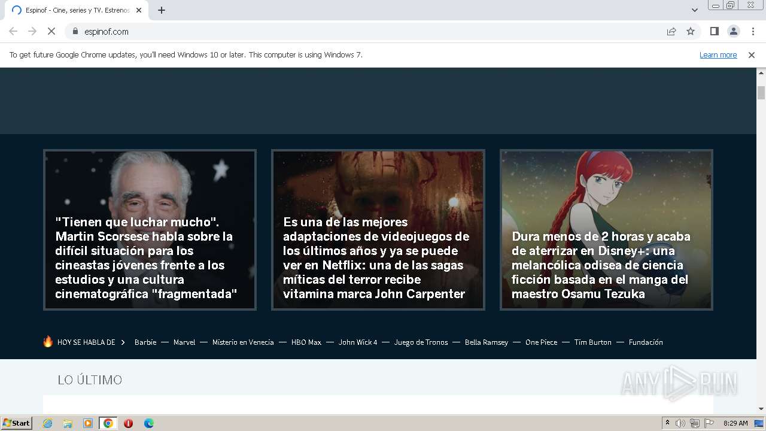
Task: Bookmark this page with star
Action: click(691, 31)
